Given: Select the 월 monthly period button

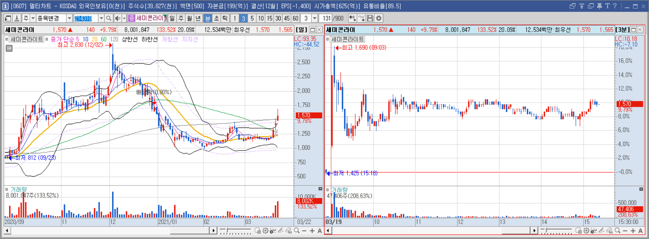Looking at the screenshot, I should coord(190,18).
